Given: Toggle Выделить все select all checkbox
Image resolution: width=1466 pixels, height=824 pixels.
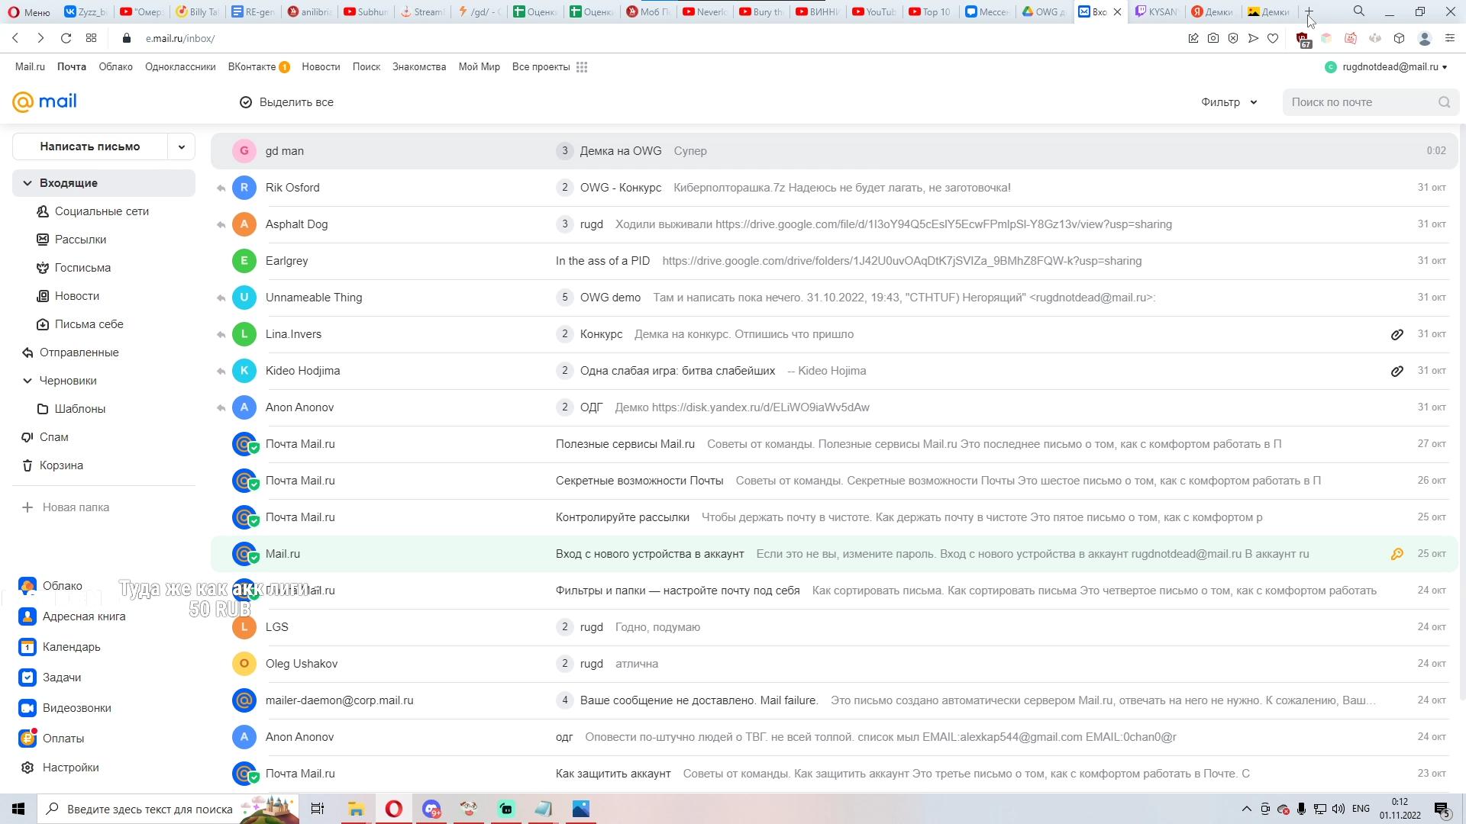Looking at the screenshot, I should tap(246, 102).
